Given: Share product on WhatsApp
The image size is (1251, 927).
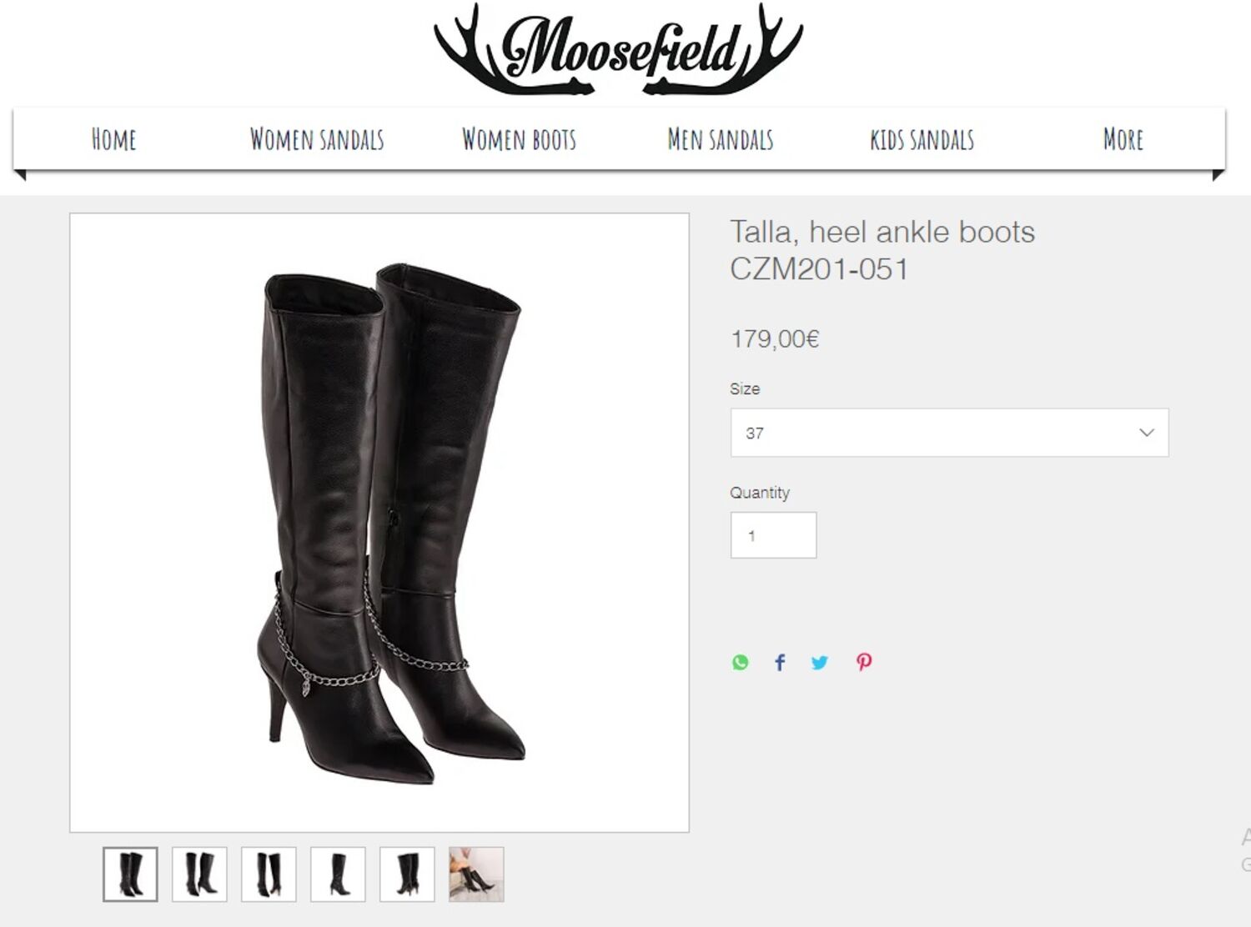Looking at the screenshot, I should pos(740,663).
